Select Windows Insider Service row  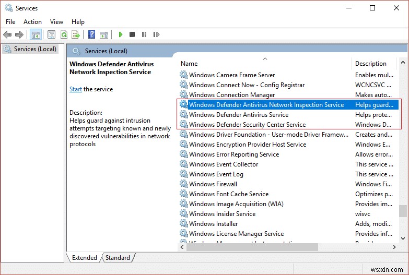(x=288, y=213)
